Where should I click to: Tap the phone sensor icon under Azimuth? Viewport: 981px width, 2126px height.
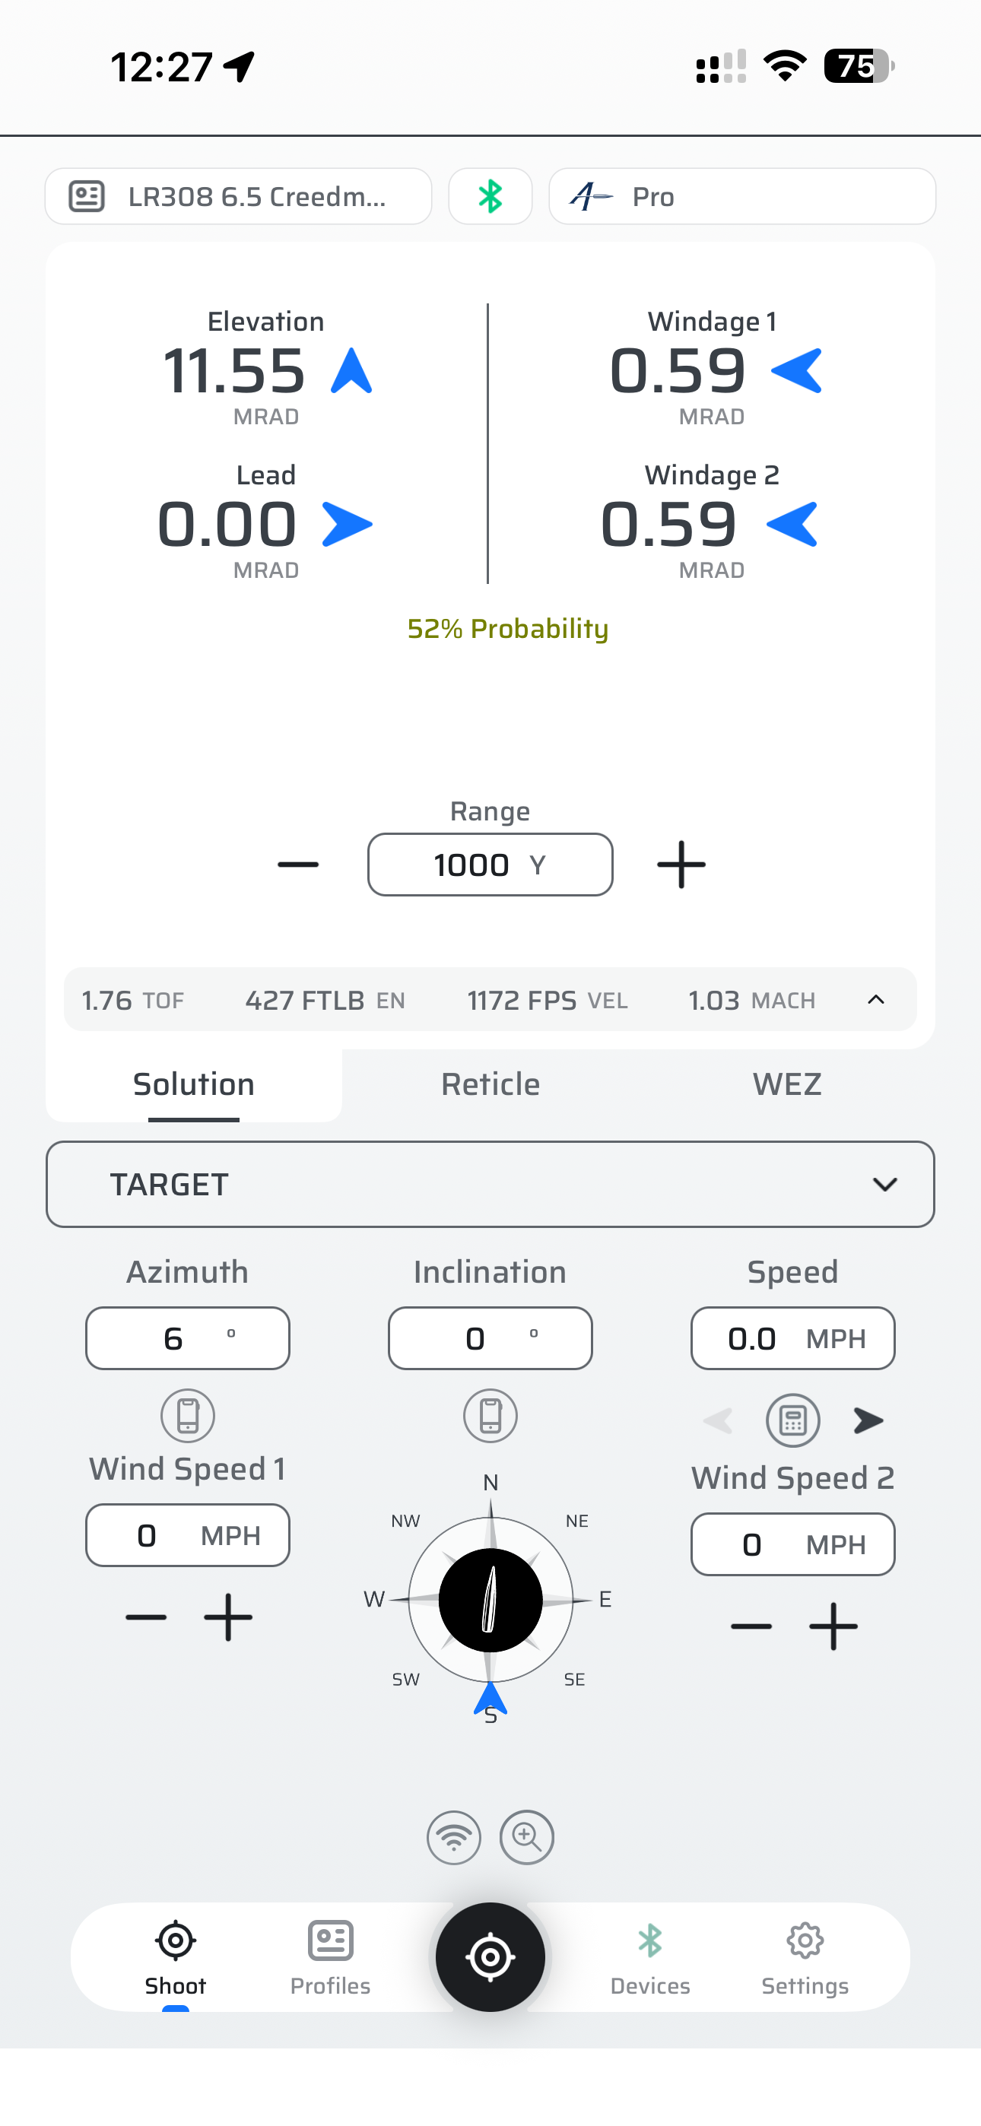pyautogui.click(x=187, y=1417)
